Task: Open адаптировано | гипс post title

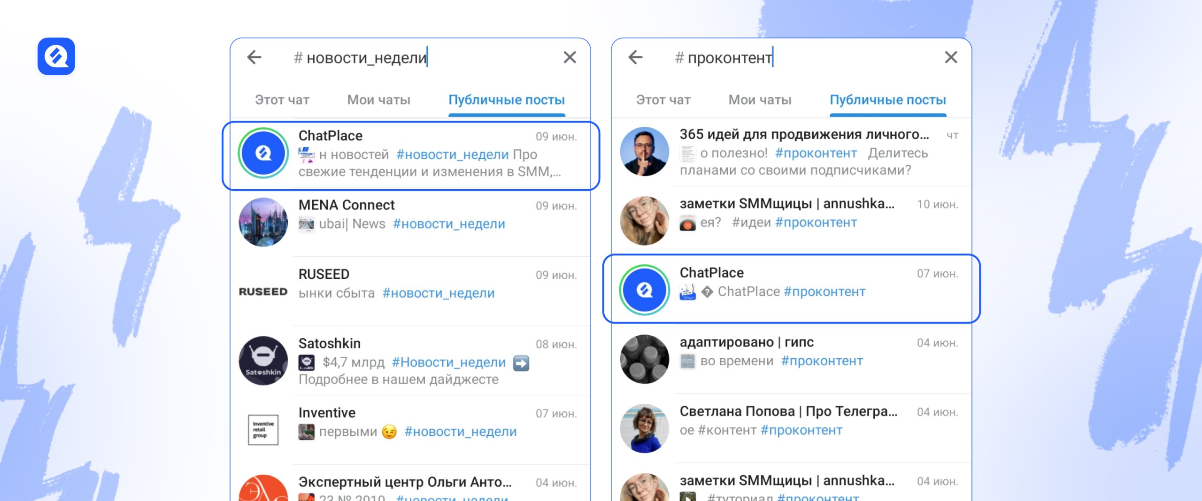Action: pos(747,342)
